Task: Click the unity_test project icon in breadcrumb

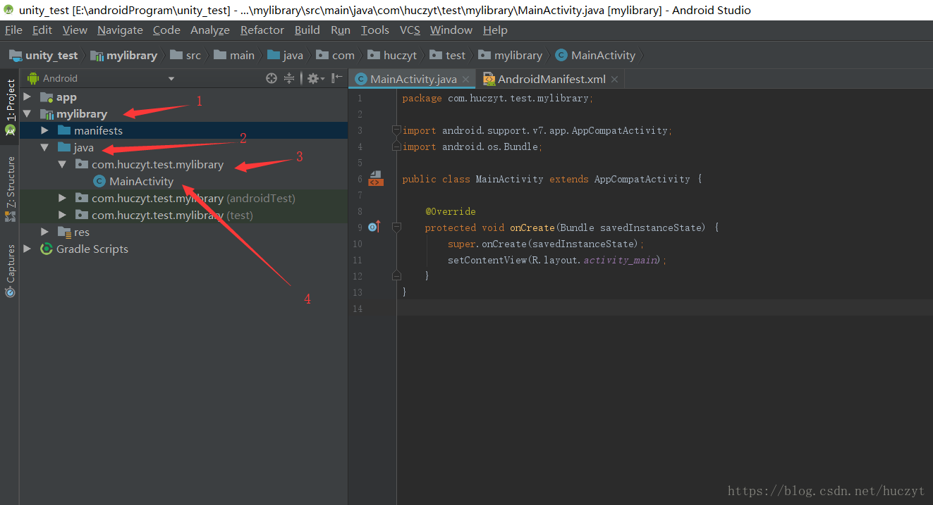Action: [x=16, y=55]
